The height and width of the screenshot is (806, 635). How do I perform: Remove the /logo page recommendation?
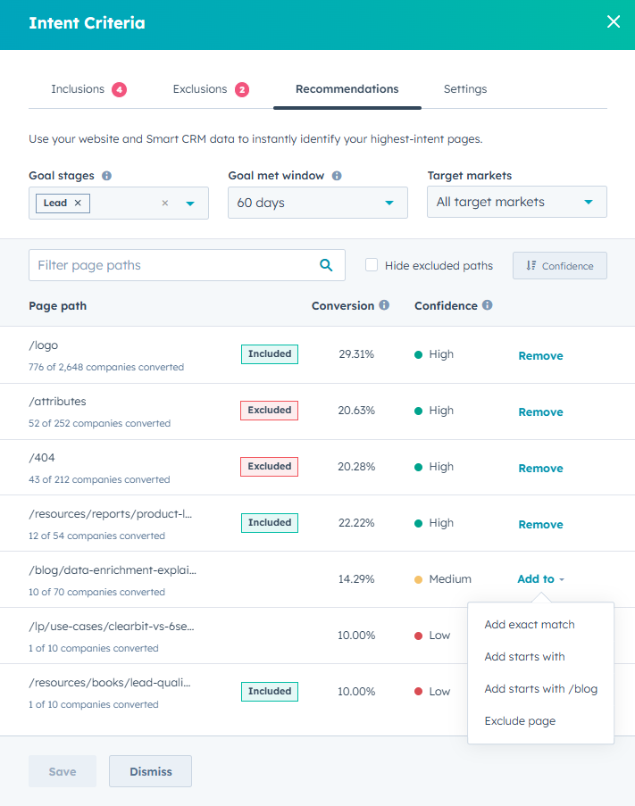coord(540,355)
